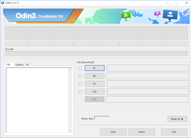
Task: Click the UMS file path field
Action: click(147, 99)
